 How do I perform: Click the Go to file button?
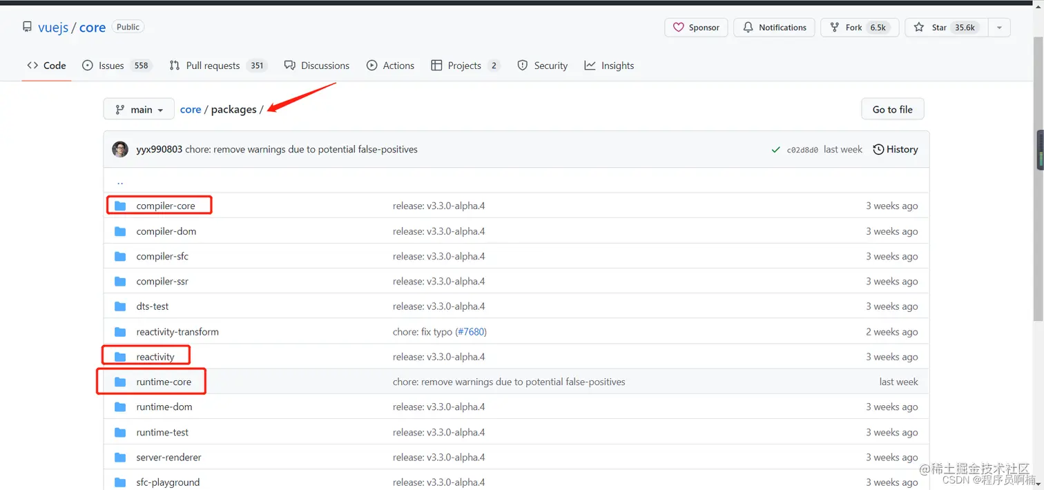click(892, 109)
